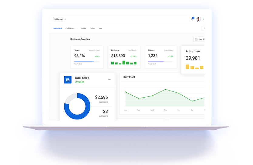This screenshot has width=253, height=165.
Task: Click the blue Total Sales card icon
Action: tap(68, 80)
